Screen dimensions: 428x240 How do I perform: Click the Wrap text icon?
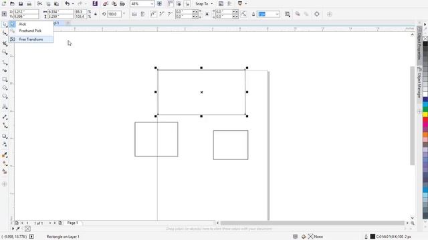pyautogui.click(x=288, y=14)
